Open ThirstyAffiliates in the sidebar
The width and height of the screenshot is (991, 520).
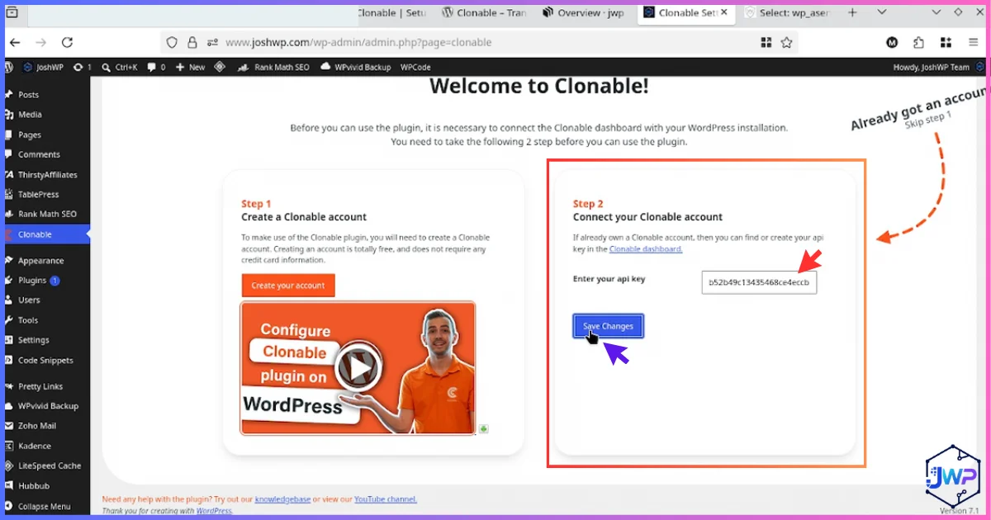(x=45, y=174)
